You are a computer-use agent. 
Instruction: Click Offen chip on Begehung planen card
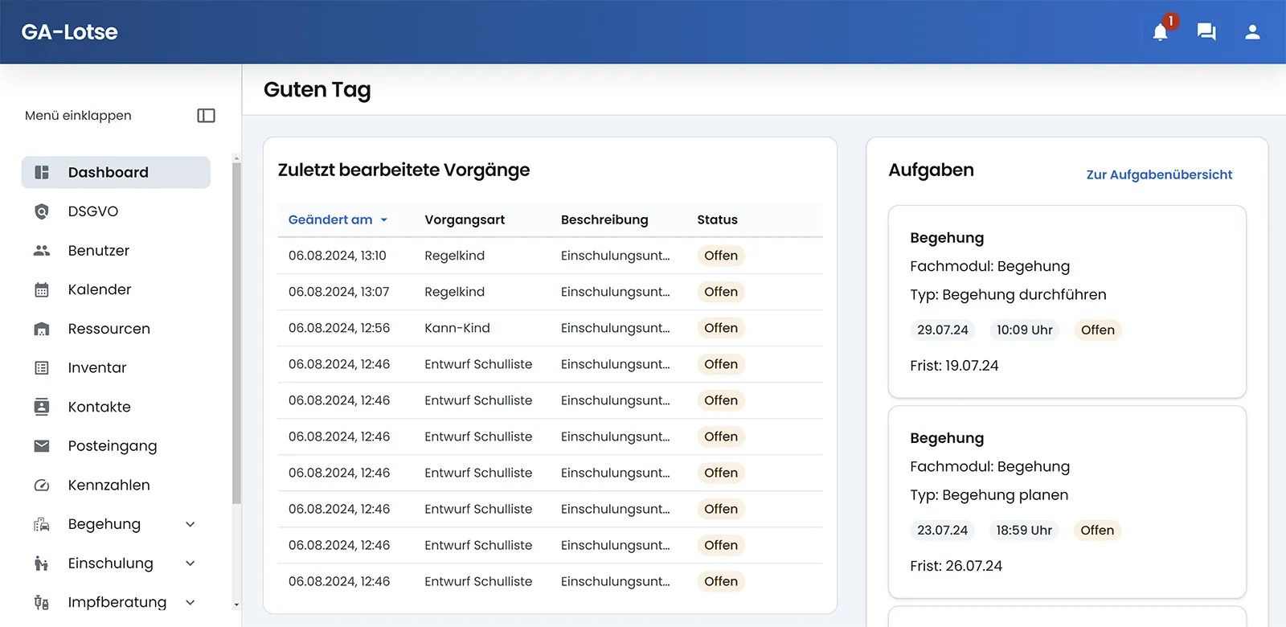[x=1097, y=531]
